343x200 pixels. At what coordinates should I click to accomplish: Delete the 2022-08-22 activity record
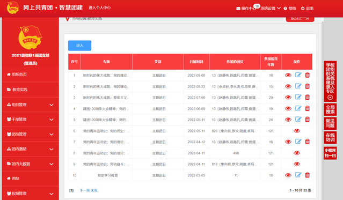point(308,86)
